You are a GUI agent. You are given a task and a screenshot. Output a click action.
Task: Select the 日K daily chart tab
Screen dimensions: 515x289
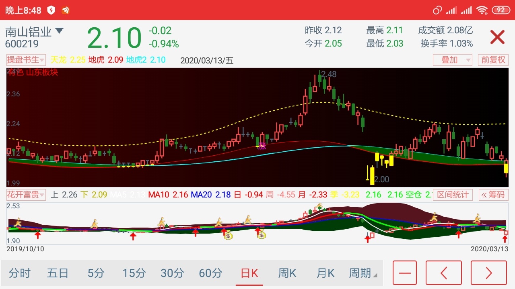[x=249, y=273]
